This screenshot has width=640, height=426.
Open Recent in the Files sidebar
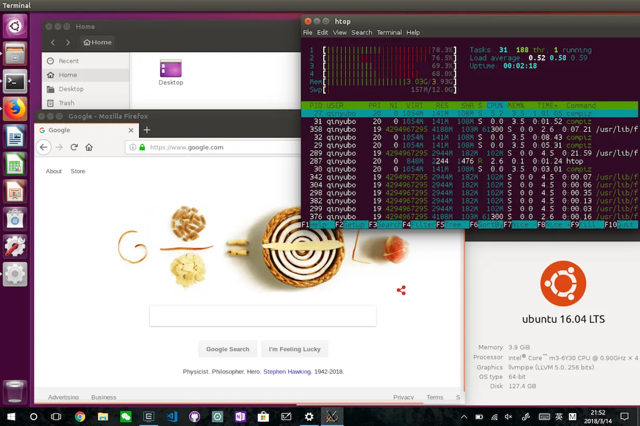click(x=69, y=61)
